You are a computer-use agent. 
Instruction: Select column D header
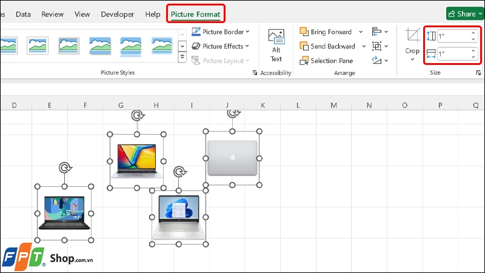coord(14,105)
